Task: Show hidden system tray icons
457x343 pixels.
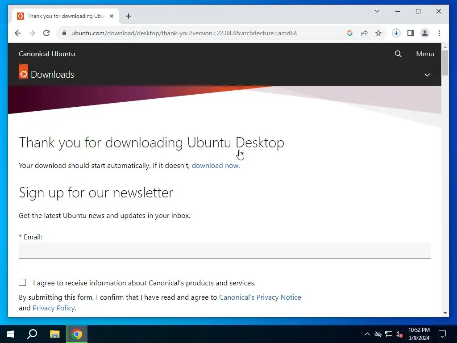Action: pos(367,334)
